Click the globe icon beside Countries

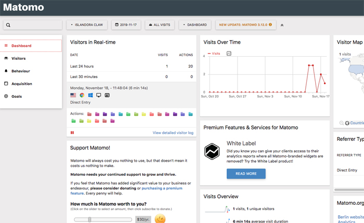pos(347,123)
